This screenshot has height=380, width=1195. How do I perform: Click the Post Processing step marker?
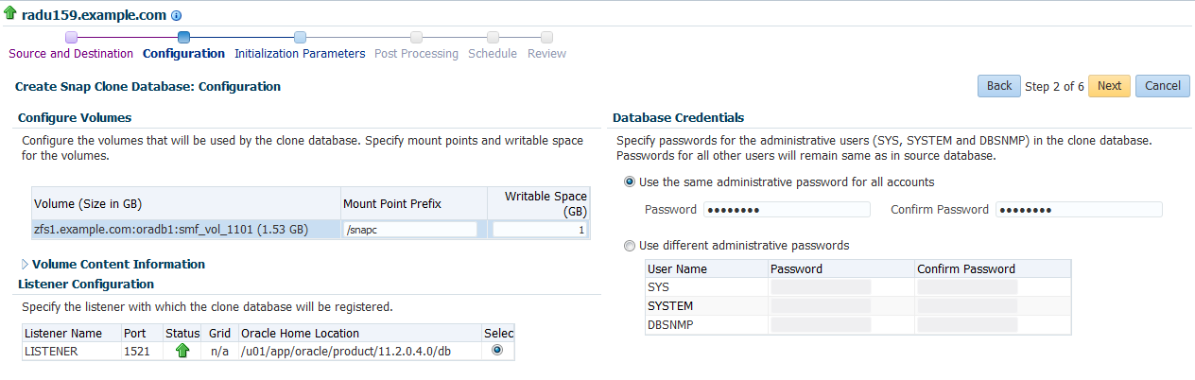tap(416, 38)
